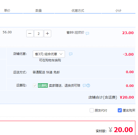Open the 省3元:组合优惠 store discount dropdown

[x=49, y=54]
